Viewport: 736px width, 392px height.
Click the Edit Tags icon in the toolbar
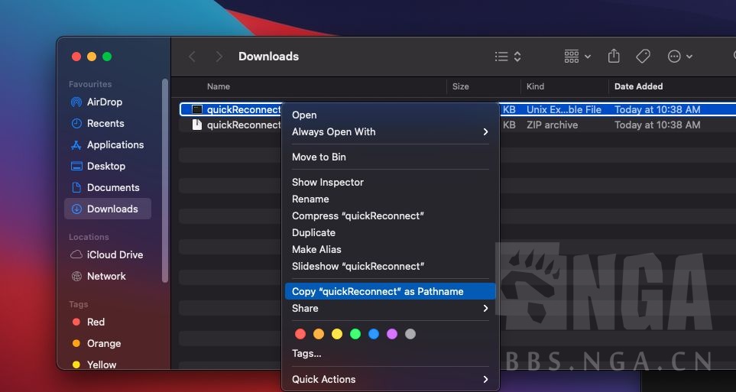pyautogui.click(x=643, y=57)
